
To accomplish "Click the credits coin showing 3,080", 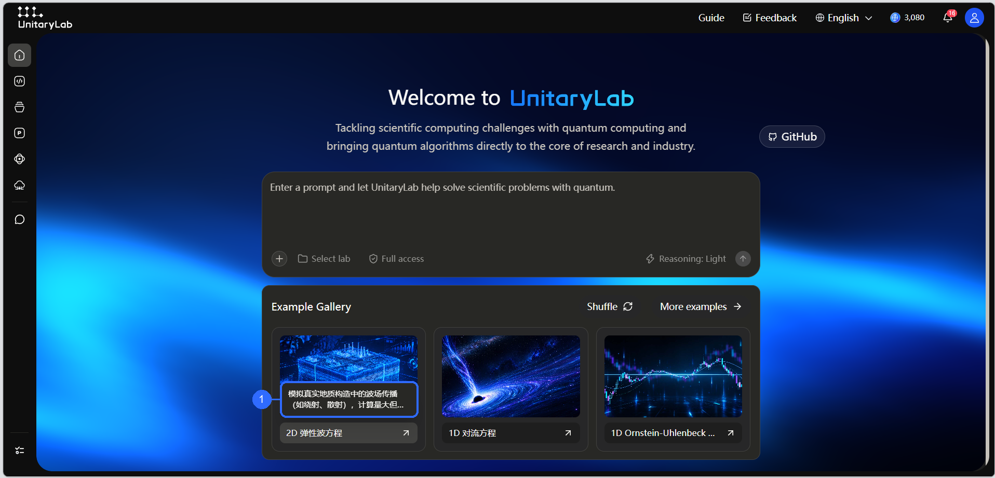I will tap(907, 18).
